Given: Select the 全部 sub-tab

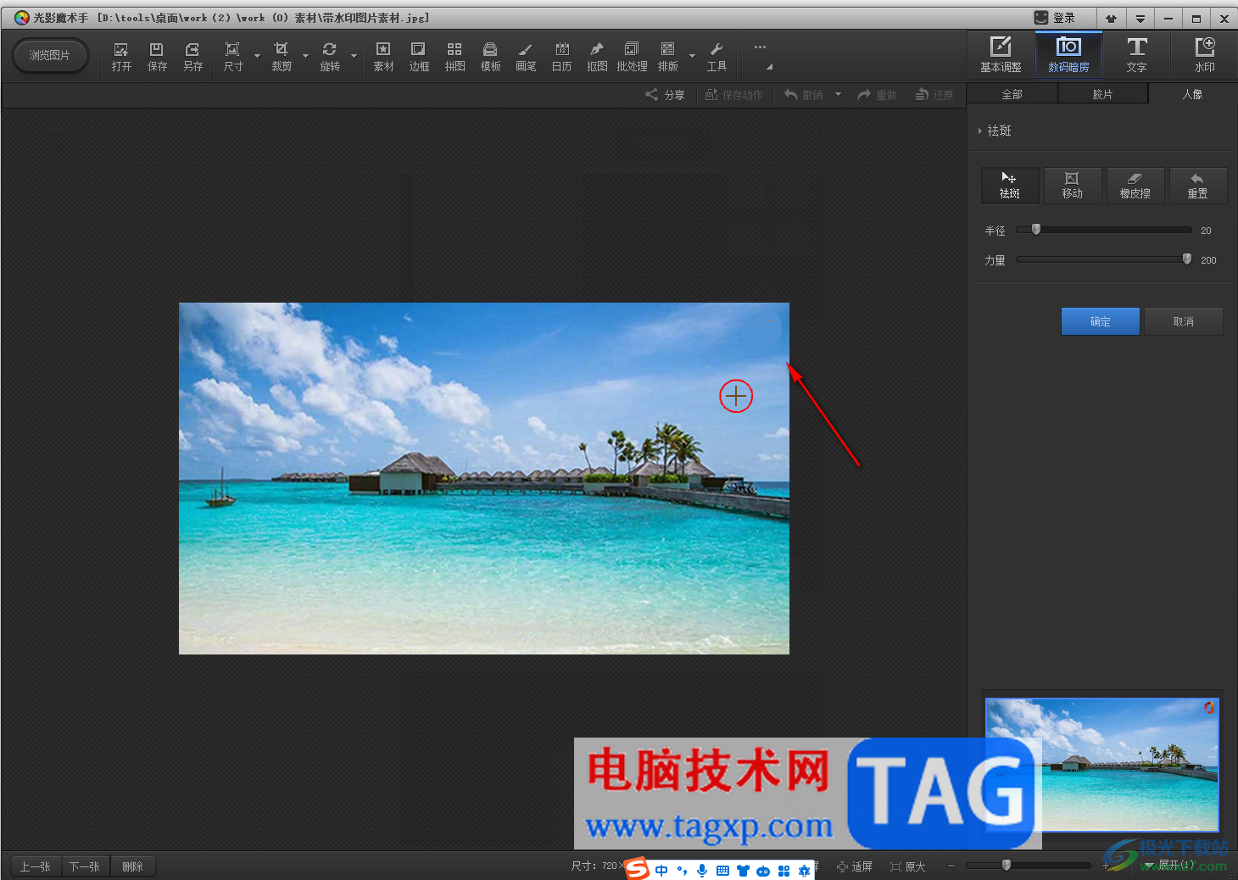Looking at the screenshot, I should (x=1012, y=94).
